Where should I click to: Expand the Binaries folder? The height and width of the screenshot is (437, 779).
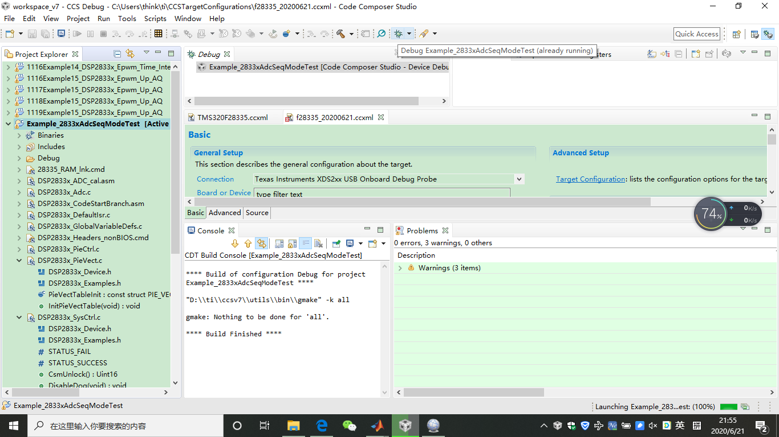pos(19,135)
